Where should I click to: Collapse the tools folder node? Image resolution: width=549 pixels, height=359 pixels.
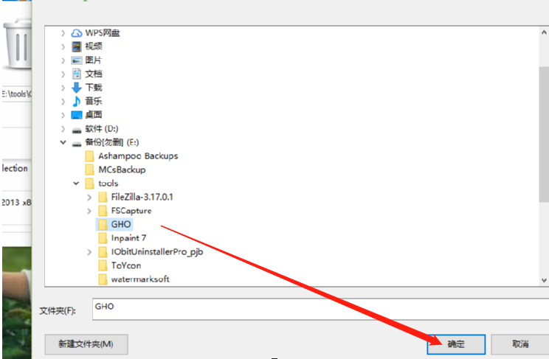click(76, 184)
